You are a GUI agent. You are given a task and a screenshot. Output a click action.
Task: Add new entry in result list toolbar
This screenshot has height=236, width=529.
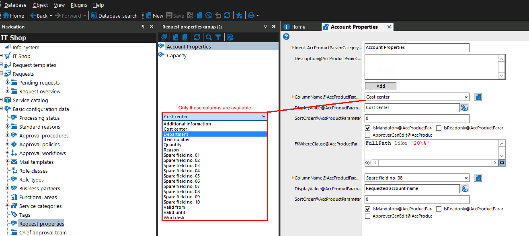[176, 37]
